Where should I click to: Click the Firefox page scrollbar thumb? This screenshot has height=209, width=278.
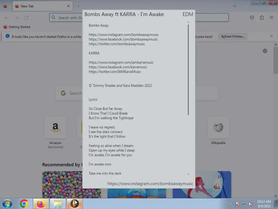tap(276, 60)
